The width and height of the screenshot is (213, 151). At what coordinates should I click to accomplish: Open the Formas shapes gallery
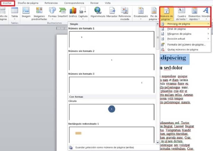pos(52,13)
